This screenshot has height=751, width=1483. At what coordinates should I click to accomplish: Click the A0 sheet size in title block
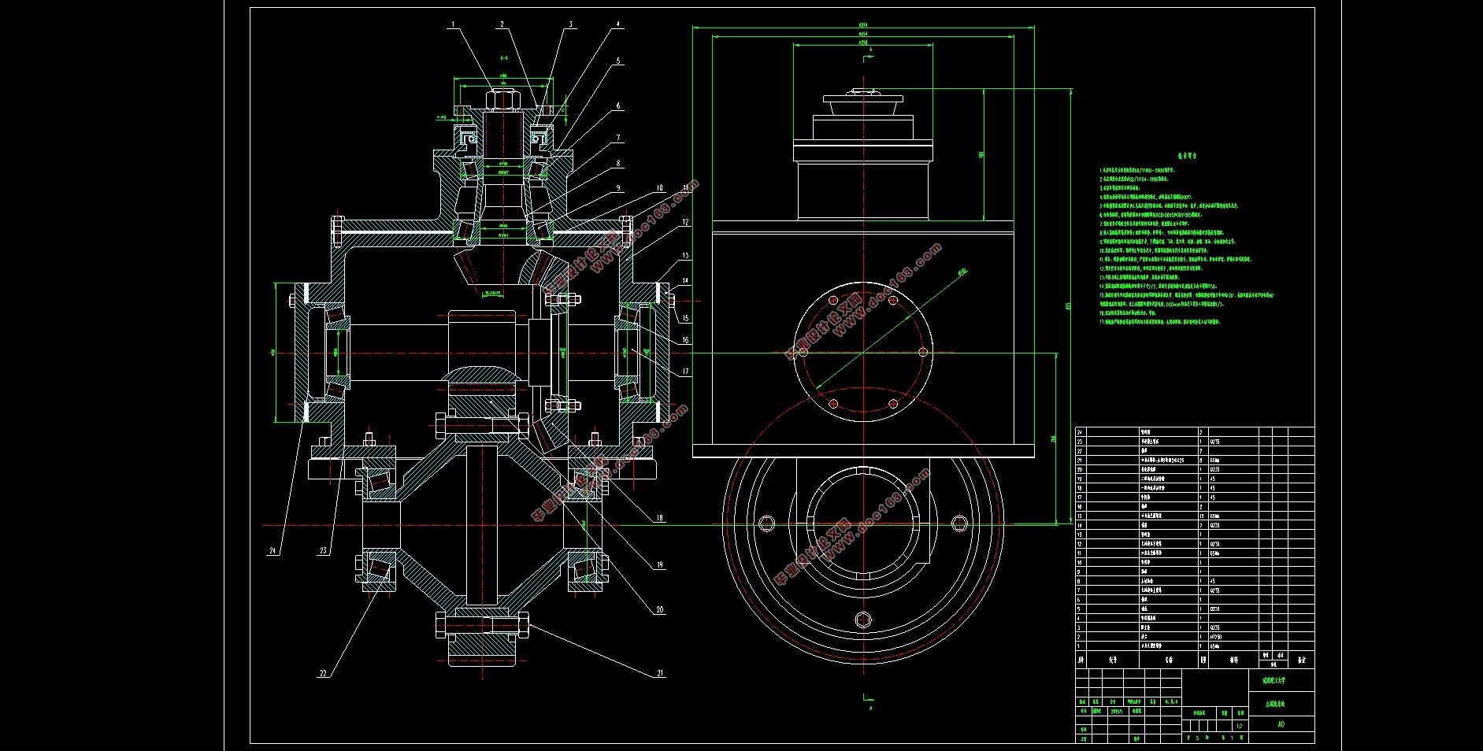tap(1281, 724)
